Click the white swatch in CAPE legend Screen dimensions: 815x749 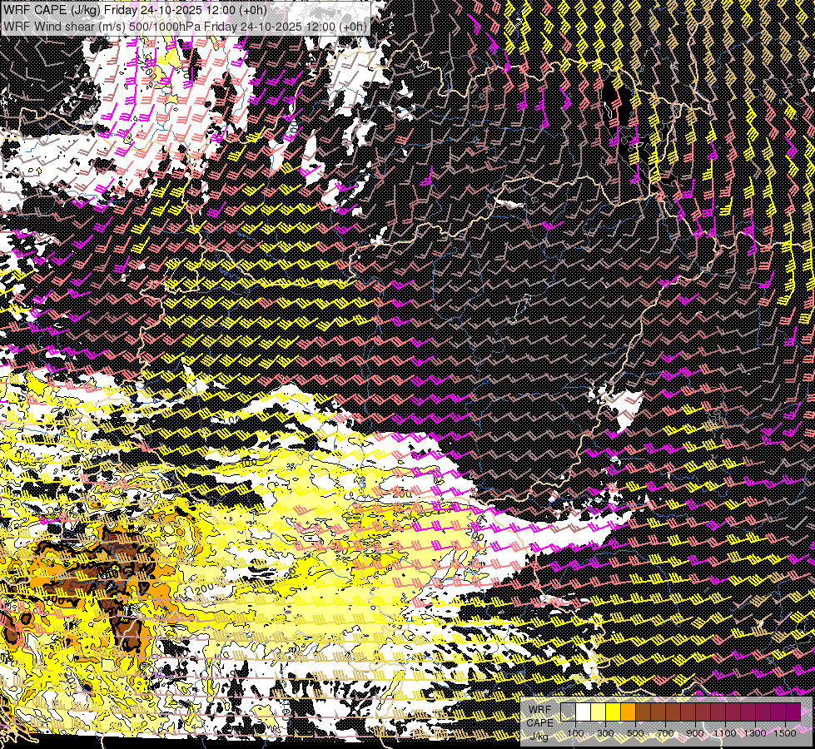(x=584, y=712)
